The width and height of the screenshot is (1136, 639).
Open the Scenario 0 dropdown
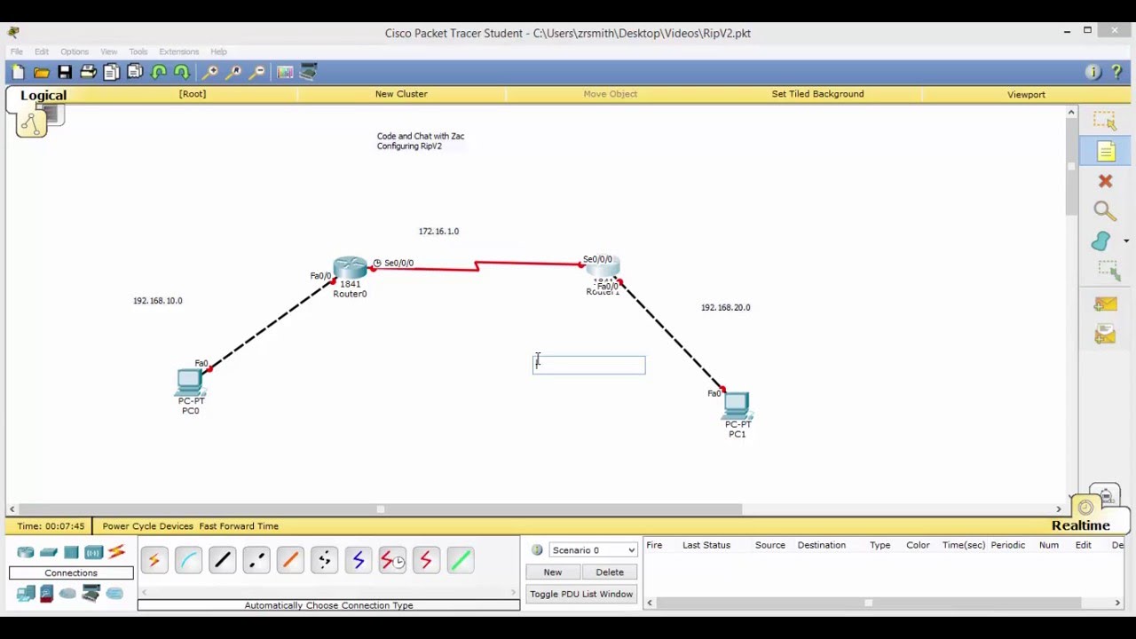pos(593,550)
